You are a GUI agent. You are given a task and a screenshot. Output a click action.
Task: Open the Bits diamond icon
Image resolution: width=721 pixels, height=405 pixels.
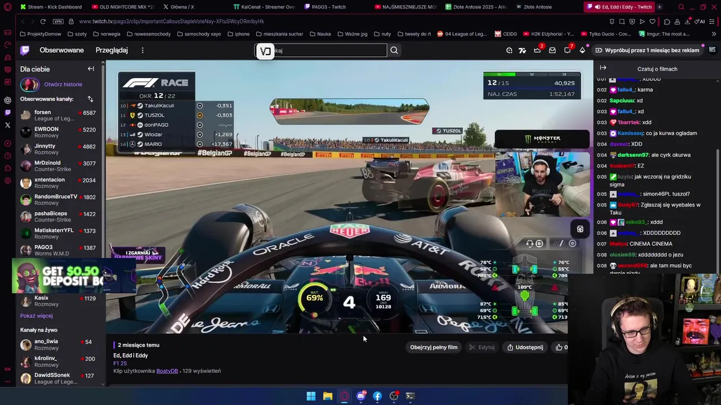(582, 50)
